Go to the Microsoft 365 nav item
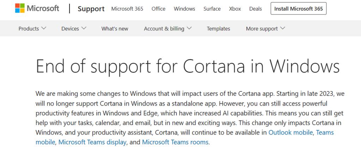 [x=127, y=9]
